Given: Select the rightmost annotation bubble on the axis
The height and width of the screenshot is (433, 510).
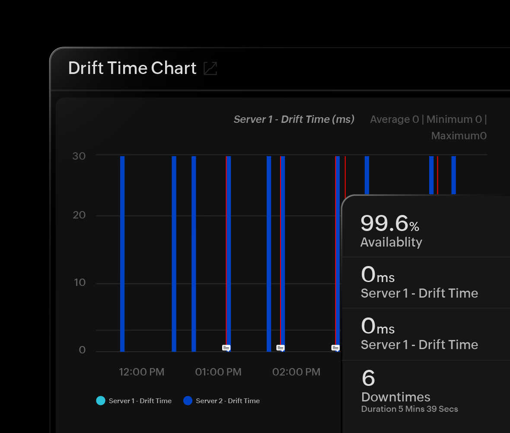Looking at the screenshot, I should click(335, 347).
